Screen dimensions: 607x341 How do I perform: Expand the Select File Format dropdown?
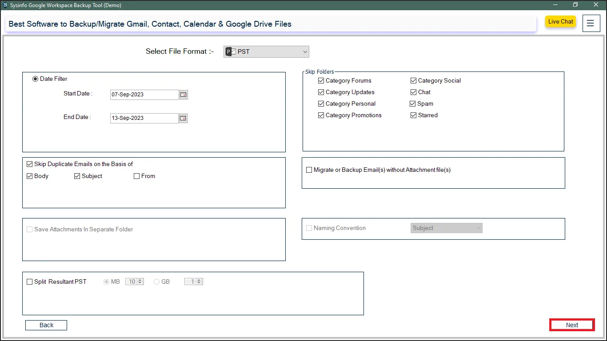(x=305, y=52)
